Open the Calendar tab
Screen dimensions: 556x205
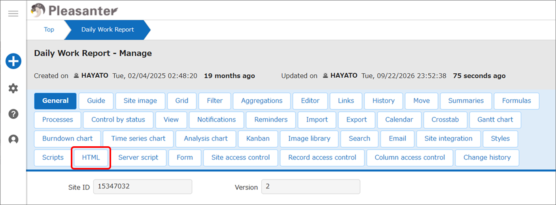(399, 120)
